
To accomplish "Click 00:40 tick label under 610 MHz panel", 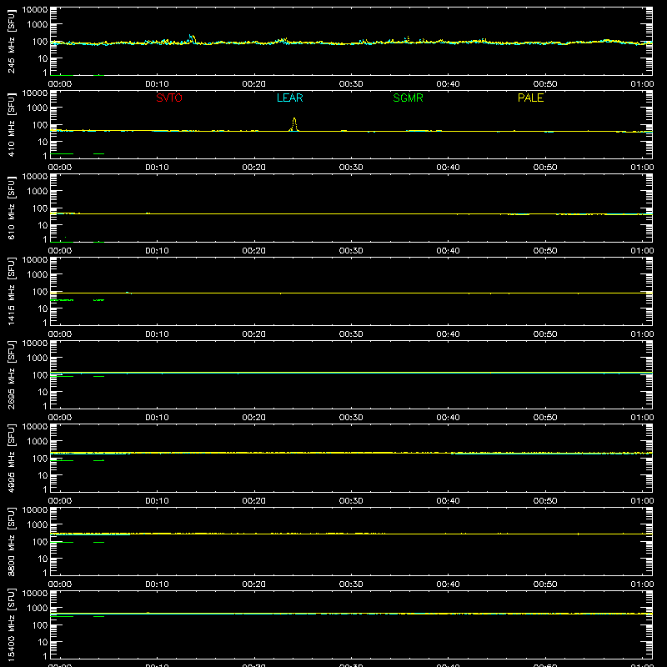I will 448,251.
